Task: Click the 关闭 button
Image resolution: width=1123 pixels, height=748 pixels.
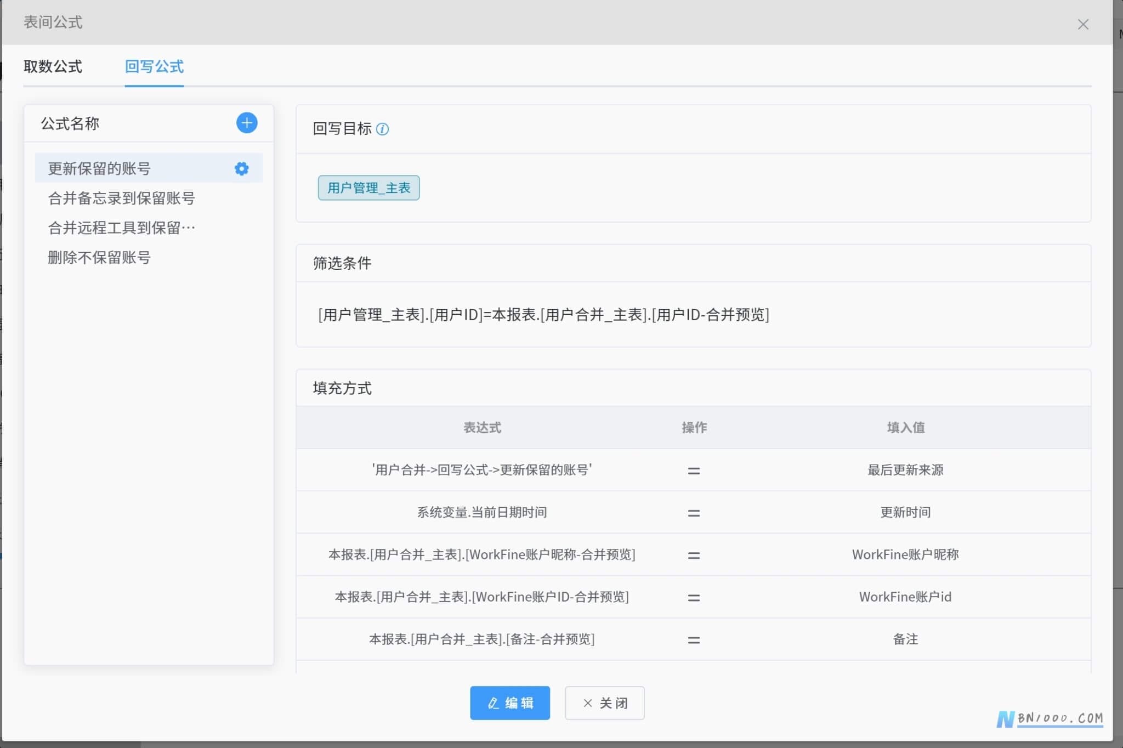Action: pyautogui.click(x=604, y=702)
